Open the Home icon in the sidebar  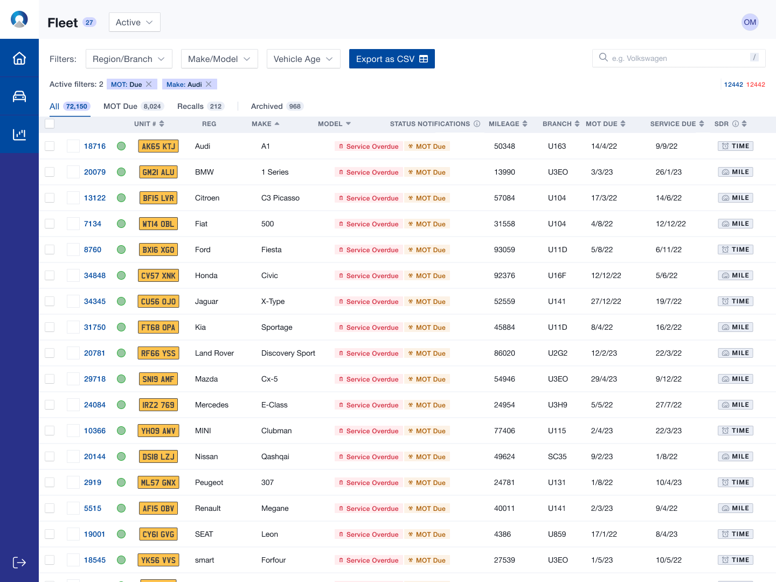pyautogui.click(x=19, y=57)
